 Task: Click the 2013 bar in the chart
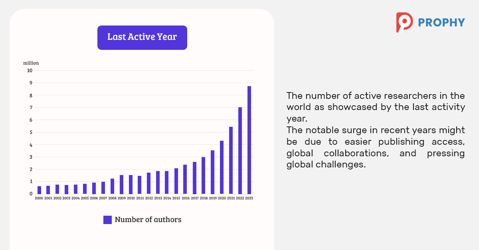click(x=158, y=183)
